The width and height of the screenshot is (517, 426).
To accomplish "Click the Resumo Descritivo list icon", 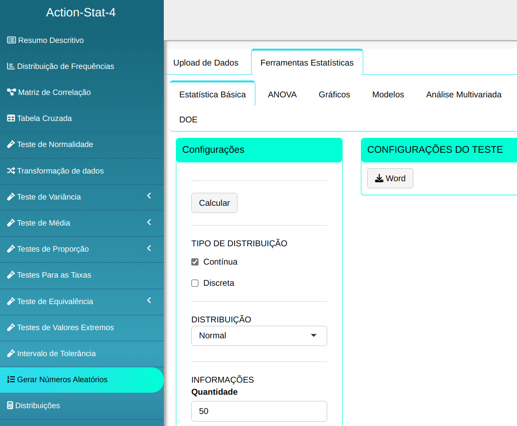I will click(x=11, y=40).
